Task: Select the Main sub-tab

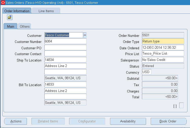Action: coord(11,26)
